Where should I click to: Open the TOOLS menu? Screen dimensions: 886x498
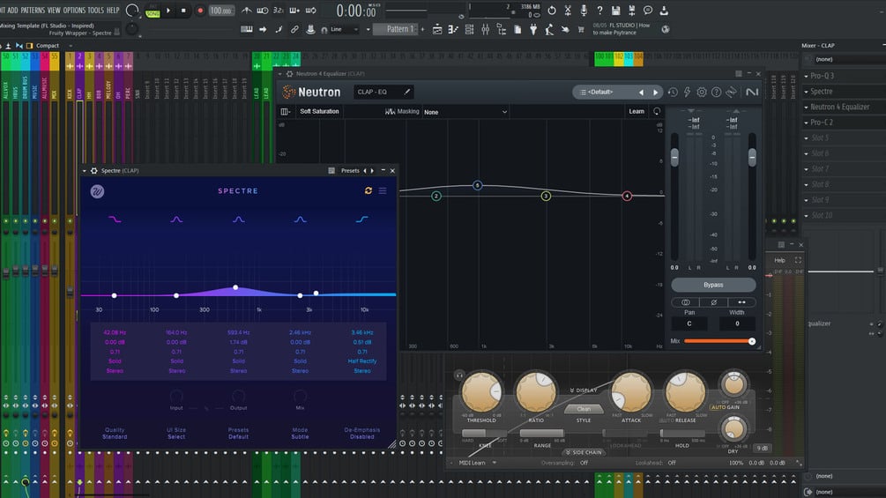[x=95, y=11]
